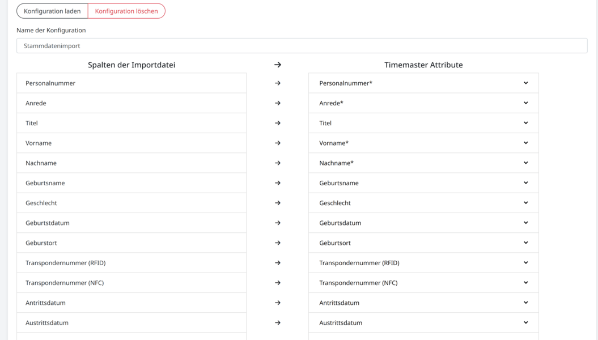The height and width of the screenshot is (340, 598).
Task: Expand the Geburtsort attribute dropdown
Action: point(423,243)
